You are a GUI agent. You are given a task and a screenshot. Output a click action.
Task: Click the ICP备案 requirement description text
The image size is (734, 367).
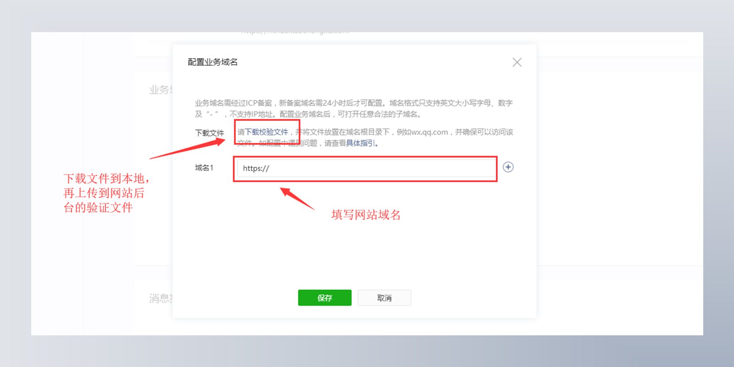point(354,109)
